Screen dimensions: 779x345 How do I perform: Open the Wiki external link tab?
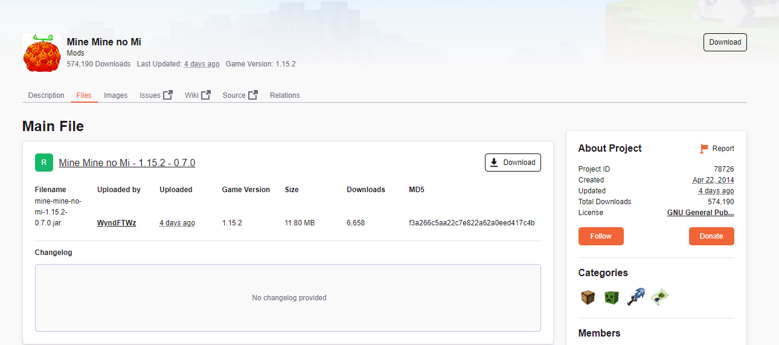(197, 95)
